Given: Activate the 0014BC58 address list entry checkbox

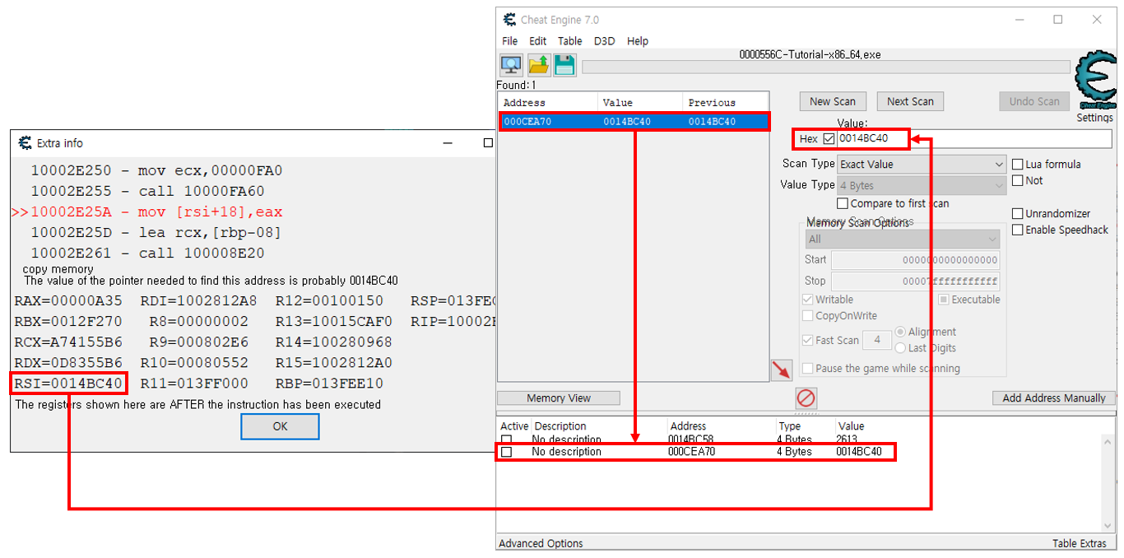Looking at the screenshot, I should coord(507,439).
